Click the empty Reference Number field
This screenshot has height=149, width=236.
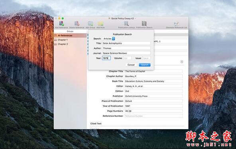click(x=153, y=116)
